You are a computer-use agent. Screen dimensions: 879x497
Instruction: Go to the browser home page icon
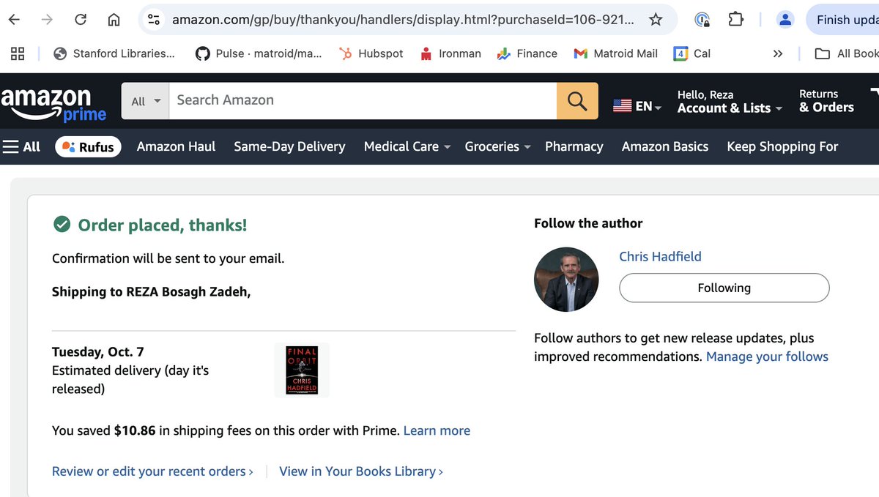[114, 20]
